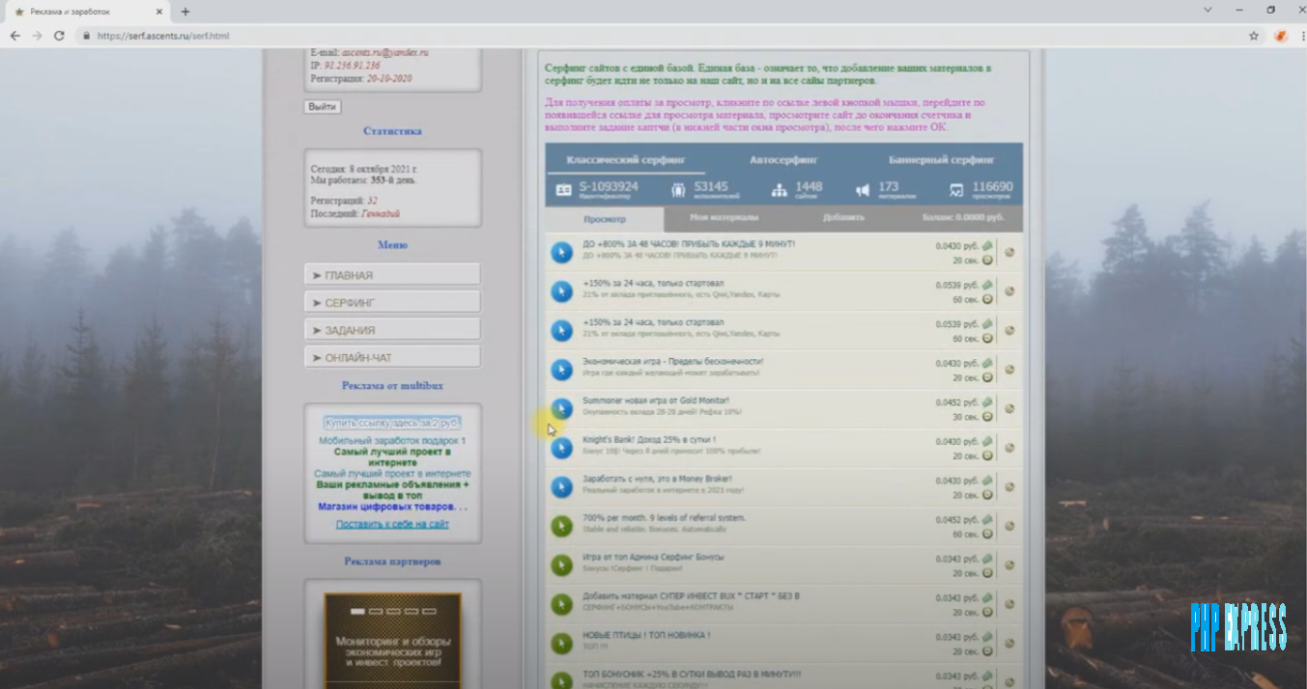The image size is (1307, 689).
Task: Click the partner banner 'Мониторинг и обзоры'
Action: coord(392,641)
